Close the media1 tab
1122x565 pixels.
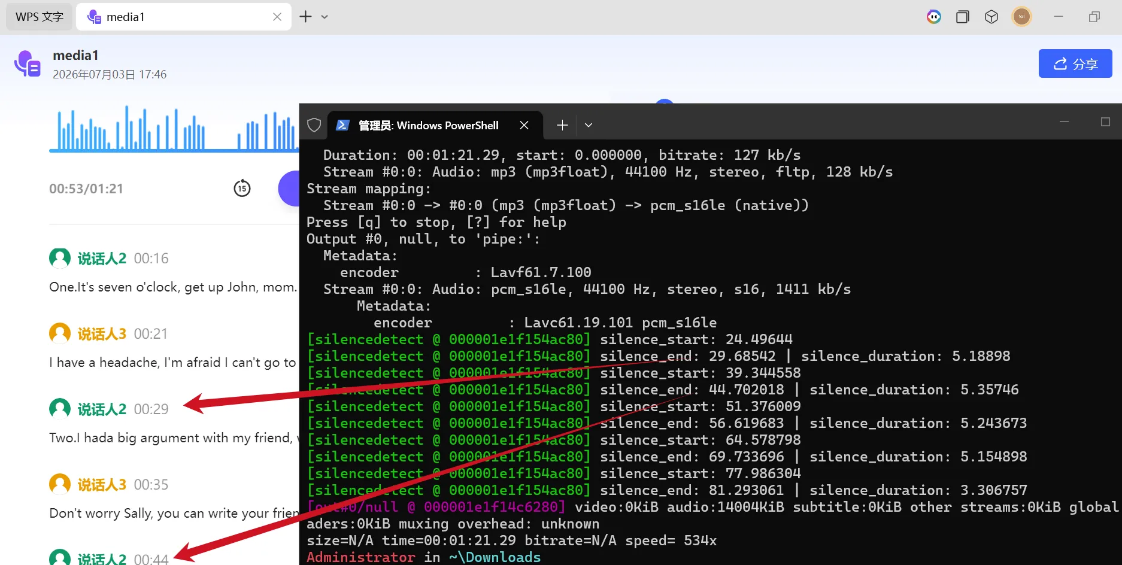[277, 17]
